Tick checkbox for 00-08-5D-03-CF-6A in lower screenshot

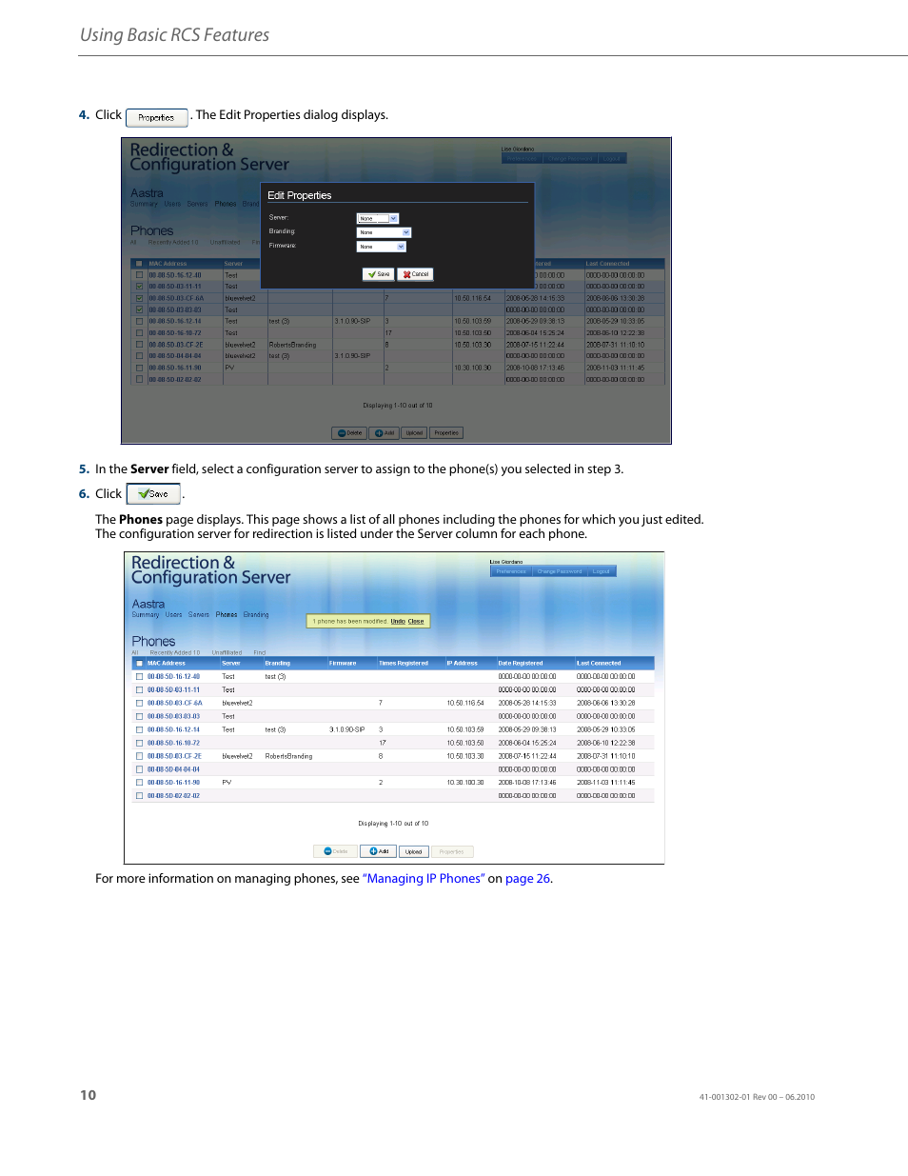(139, 703)
